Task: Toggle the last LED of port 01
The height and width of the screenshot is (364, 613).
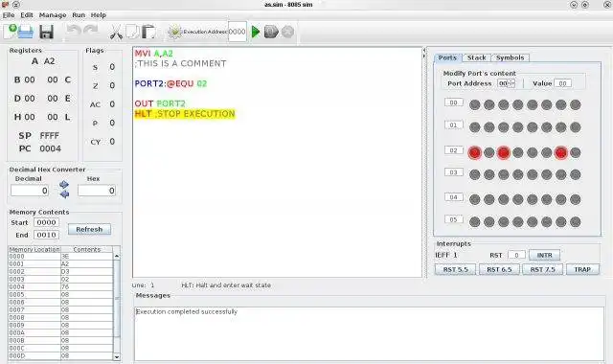Action: click(575, 127)
